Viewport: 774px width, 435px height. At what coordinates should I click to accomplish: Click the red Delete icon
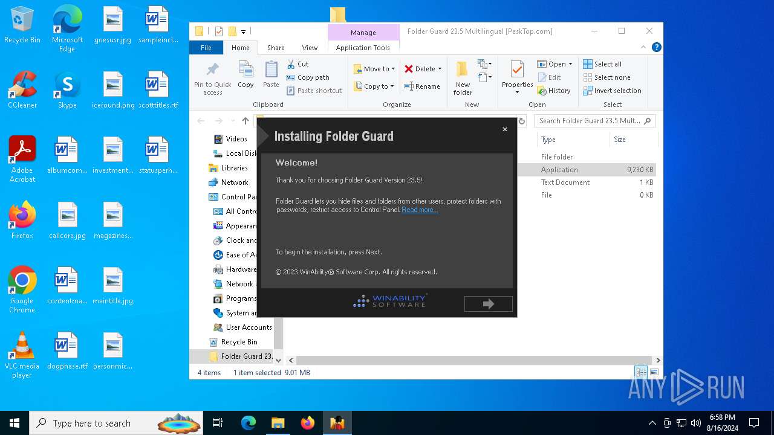point(409,69)
